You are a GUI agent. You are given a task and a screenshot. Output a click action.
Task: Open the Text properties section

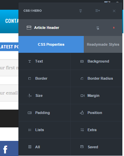click(x=45, y=61)
